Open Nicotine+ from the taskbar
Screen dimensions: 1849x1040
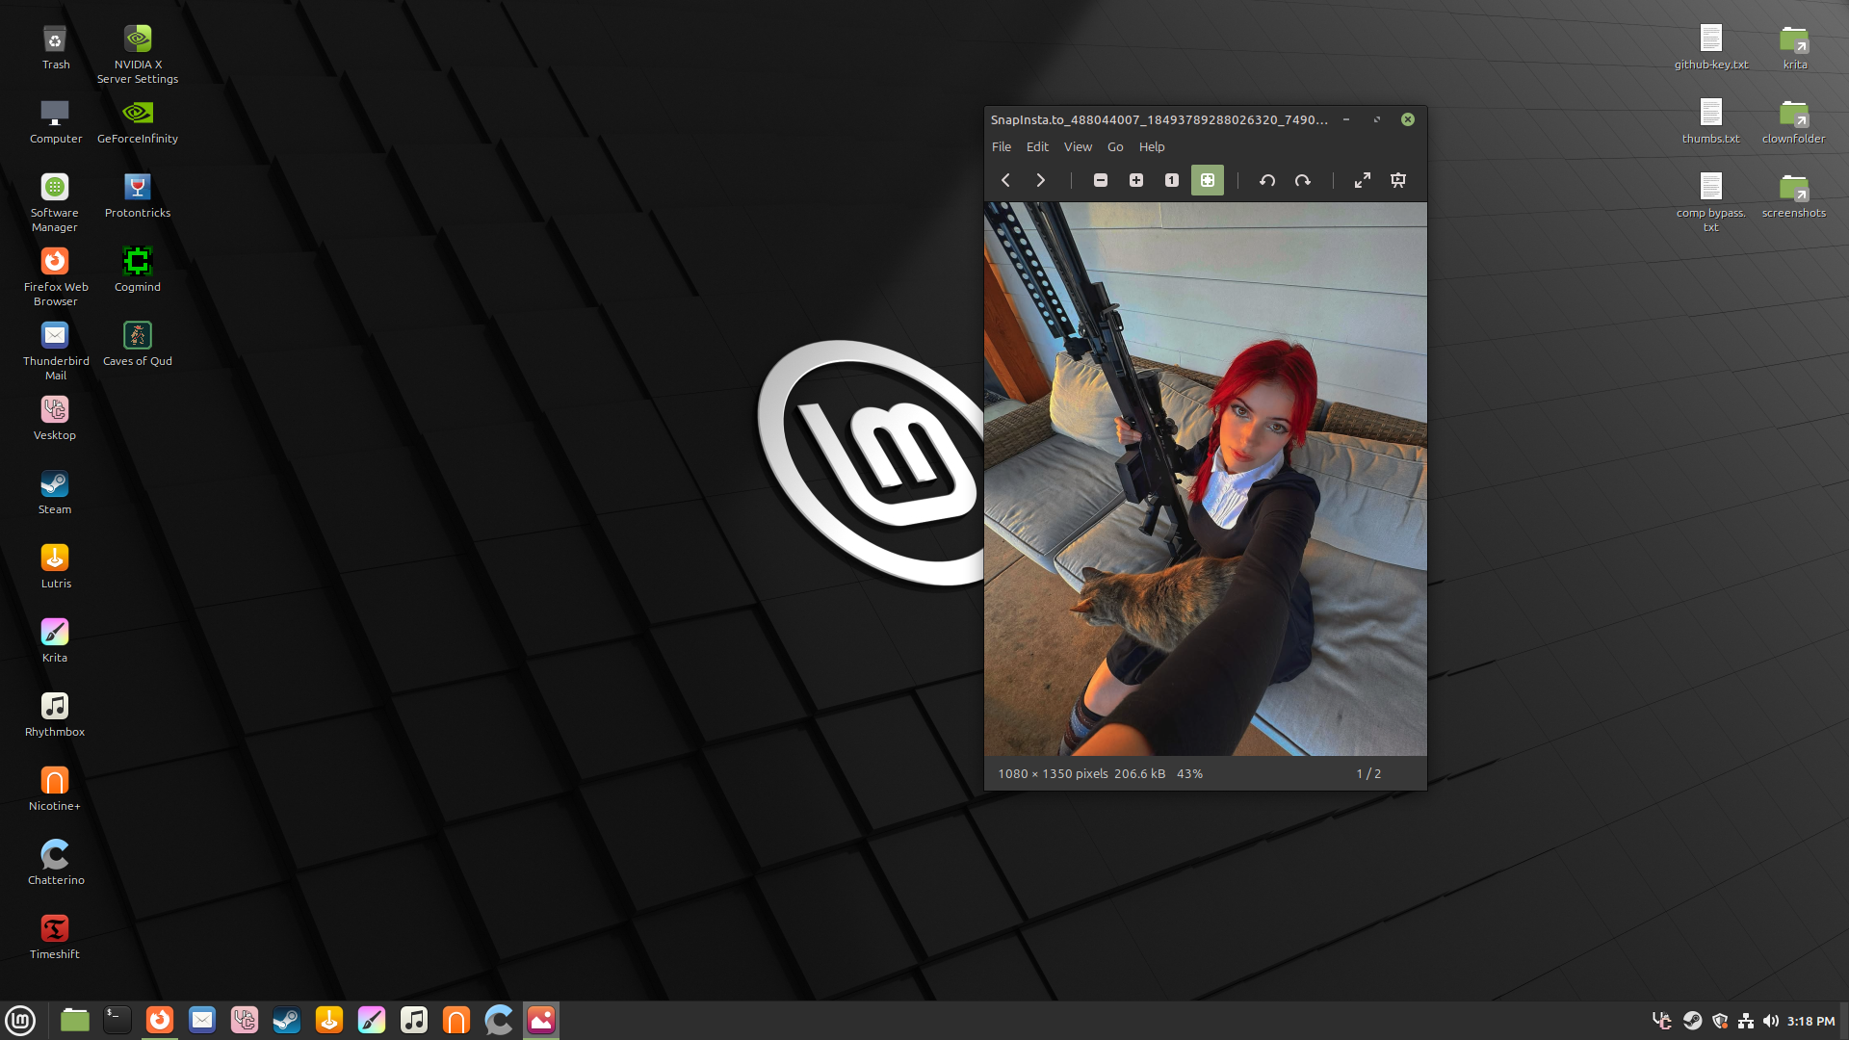tap(456, 1020)
